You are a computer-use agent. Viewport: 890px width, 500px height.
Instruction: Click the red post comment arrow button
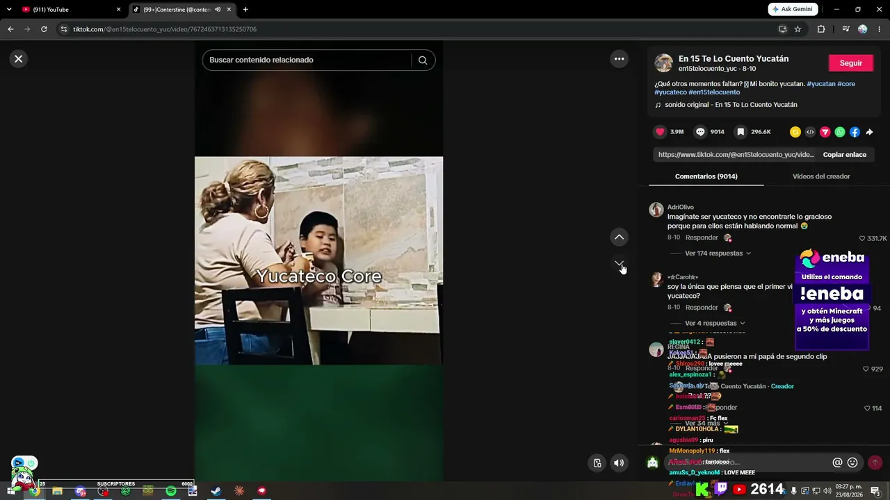click(875, 462)
